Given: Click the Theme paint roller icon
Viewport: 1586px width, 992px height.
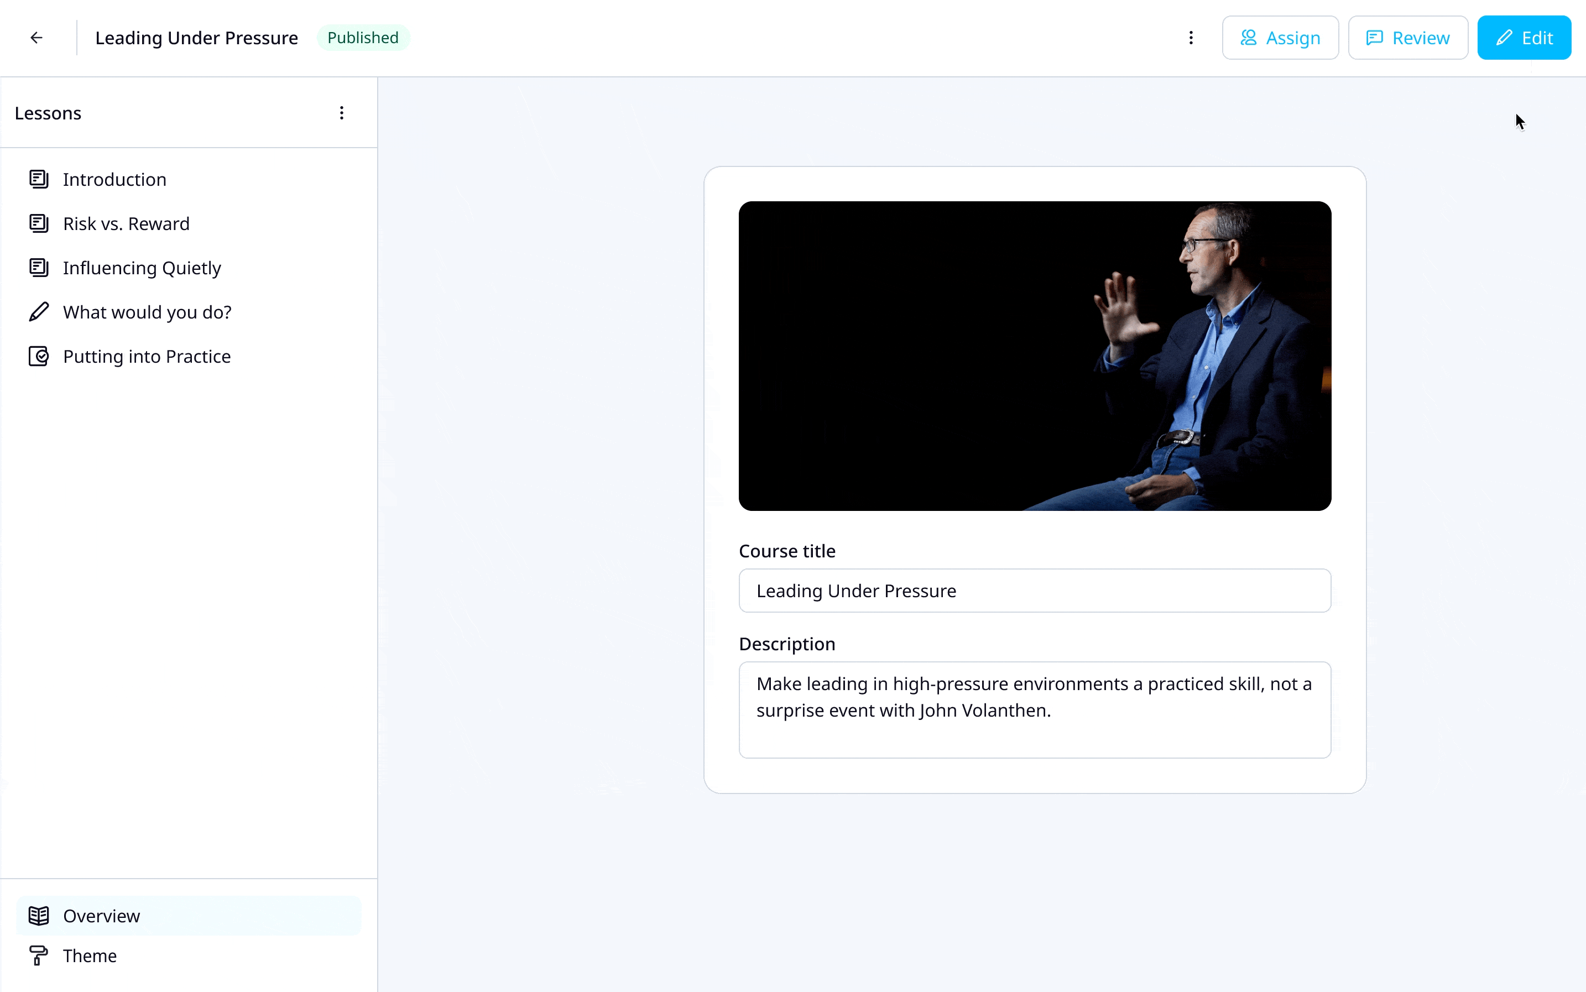Looking at the screenshot, I should click(x=39, y=956).
